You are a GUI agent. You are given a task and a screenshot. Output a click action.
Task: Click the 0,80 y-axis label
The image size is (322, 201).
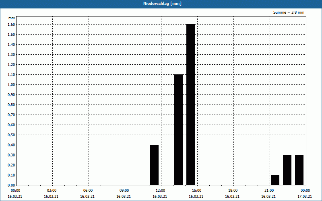[x=11, y=105]
